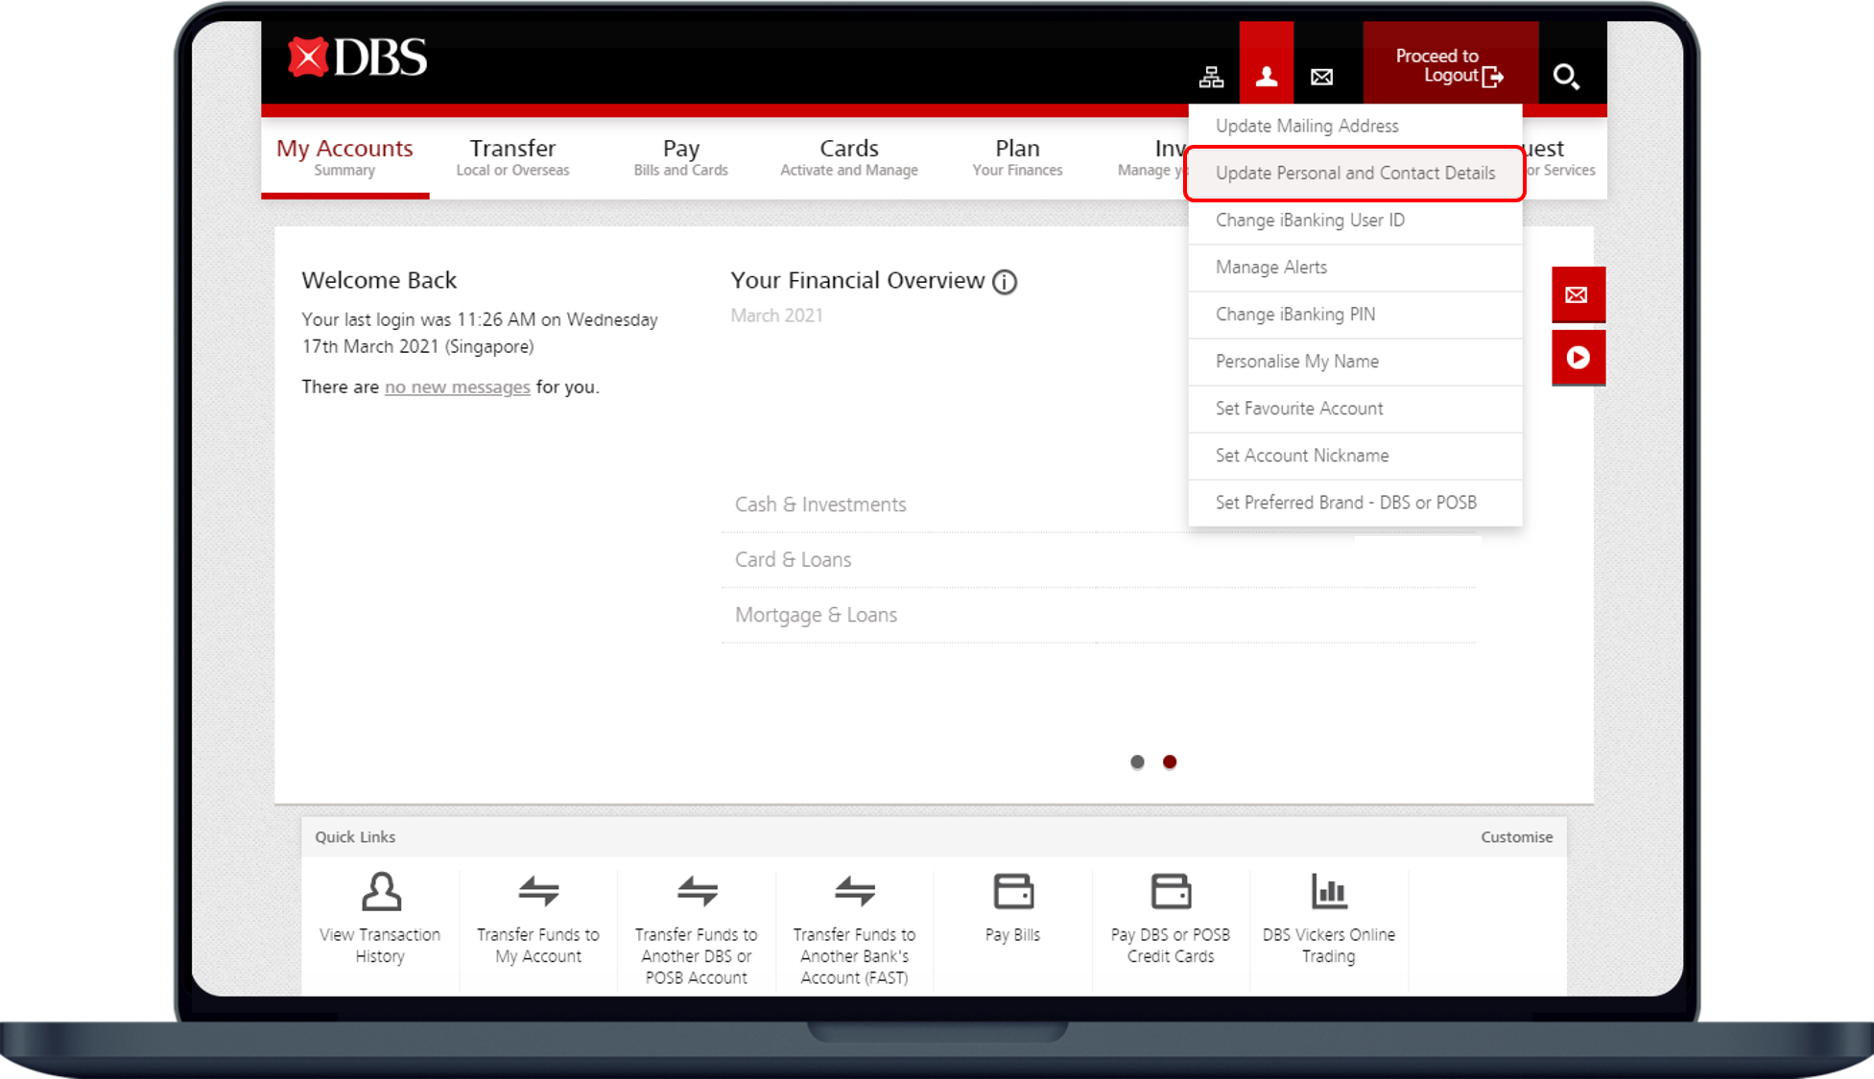Screen dimensions: 1874x1079
Task: Click the March 2021 date label
Action: click(x=777, y=316)
